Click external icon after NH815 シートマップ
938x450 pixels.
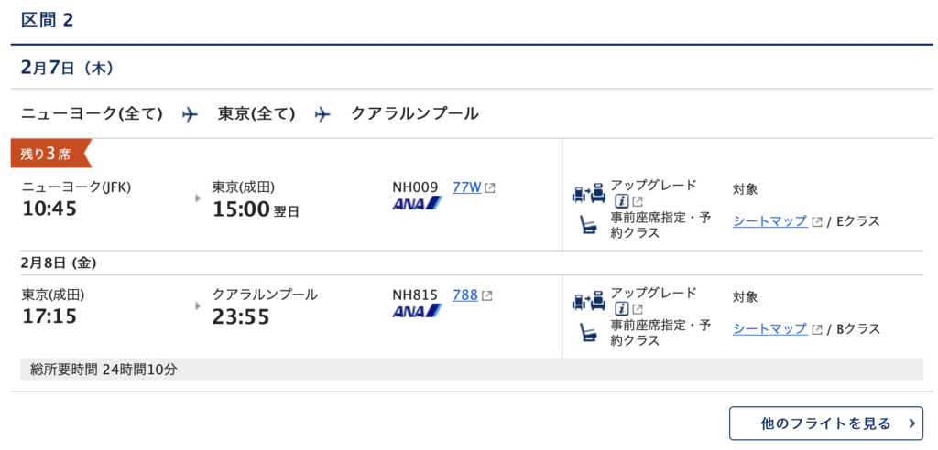tap(817, 329)
